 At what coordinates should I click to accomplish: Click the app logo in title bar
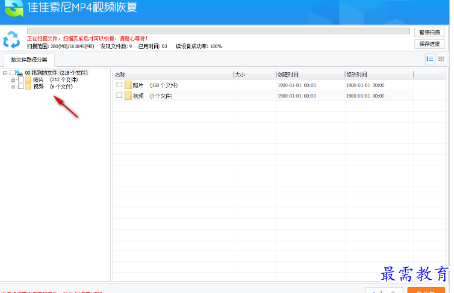click(14, 8)
